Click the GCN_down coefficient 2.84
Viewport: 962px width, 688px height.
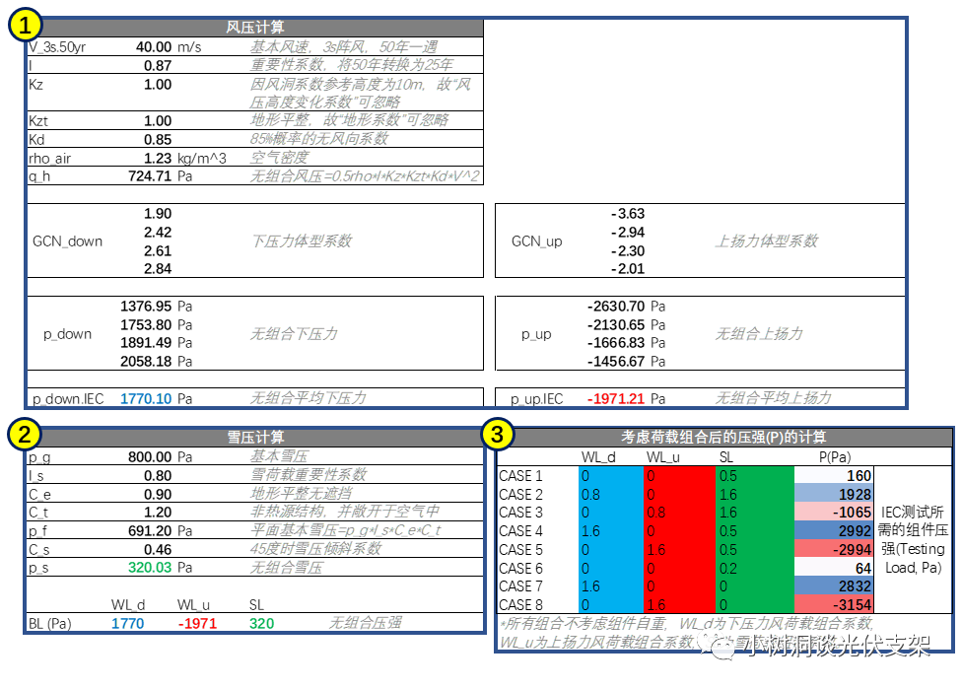(158, 269)
